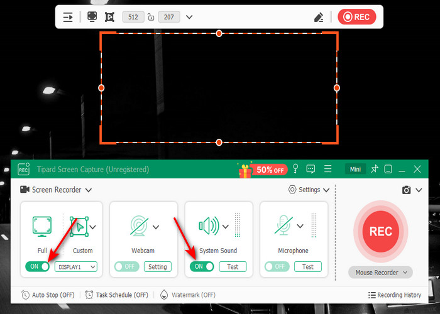
Task: Click the Microphone icon
Action: click(x=283, y=225)
